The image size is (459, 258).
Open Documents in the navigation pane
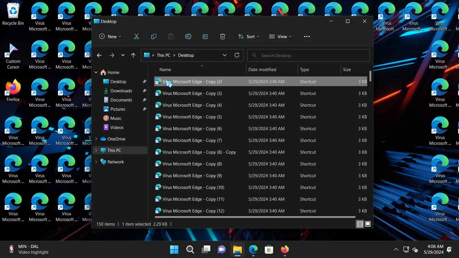point(120,100)
